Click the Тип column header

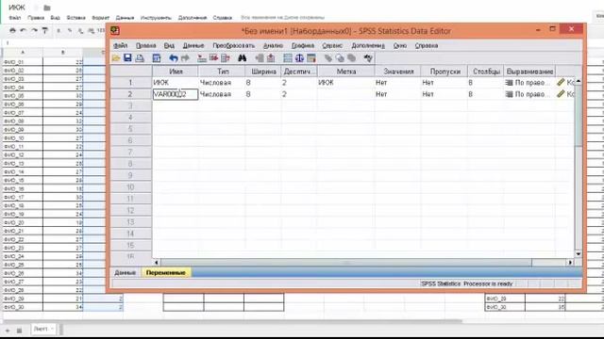223,72
